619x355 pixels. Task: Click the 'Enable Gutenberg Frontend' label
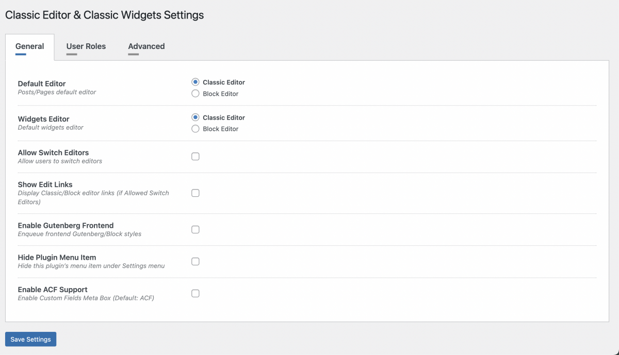click(x=66, y=225)
